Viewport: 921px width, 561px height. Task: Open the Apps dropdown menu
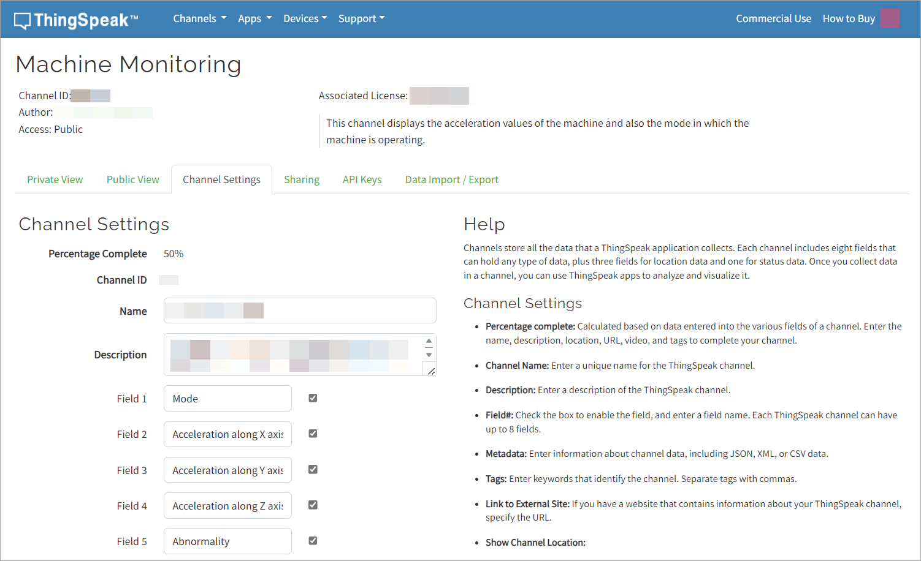(254, 18)
